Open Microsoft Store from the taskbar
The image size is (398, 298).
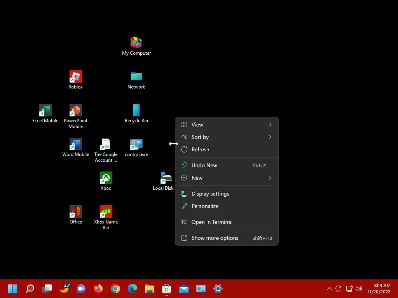point(166,289)
